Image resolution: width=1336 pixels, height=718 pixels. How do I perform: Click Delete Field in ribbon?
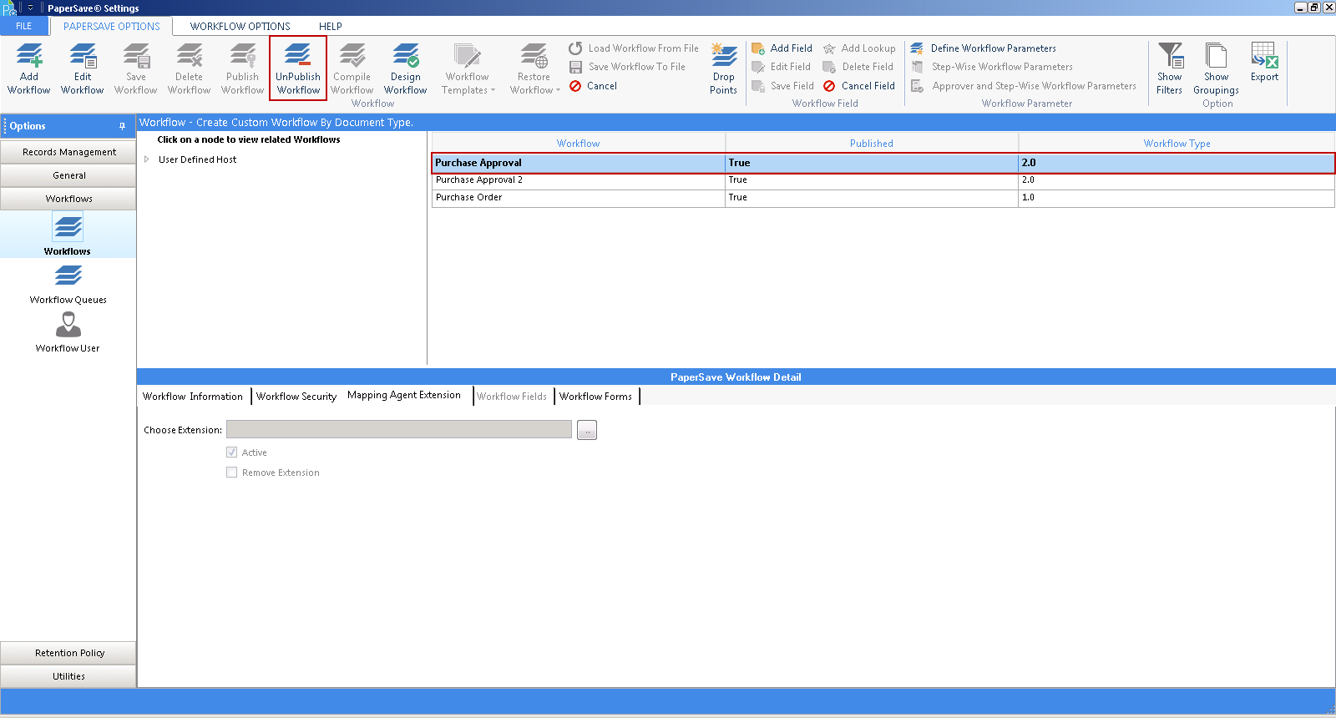pos(858,67)
